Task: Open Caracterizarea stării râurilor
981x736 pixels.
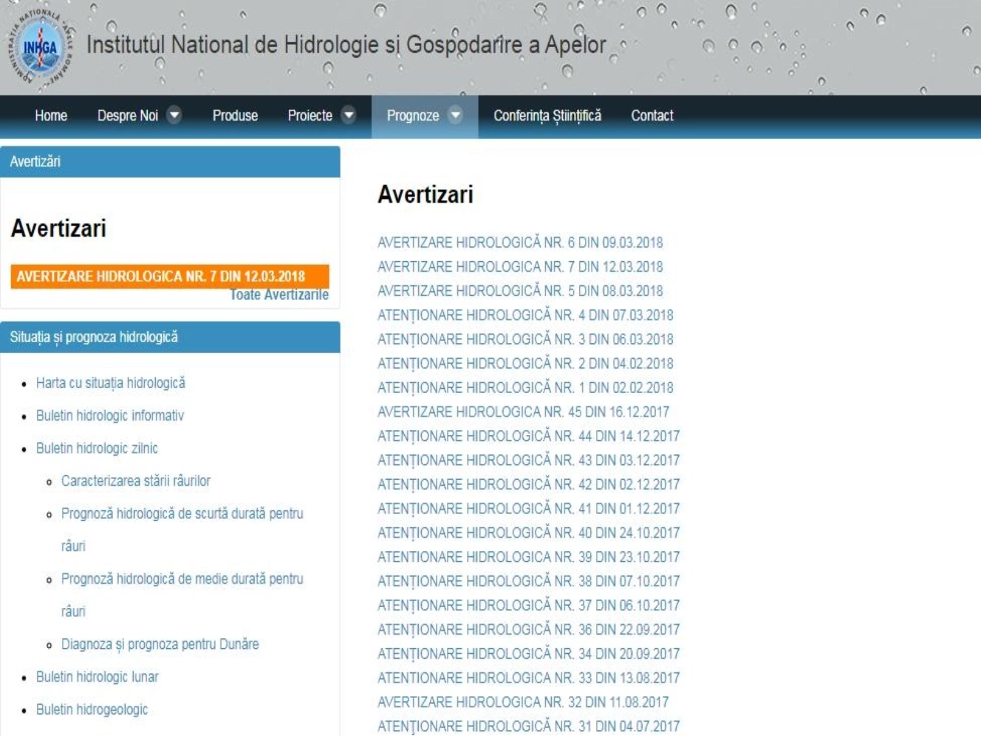Action: [136, 481]
